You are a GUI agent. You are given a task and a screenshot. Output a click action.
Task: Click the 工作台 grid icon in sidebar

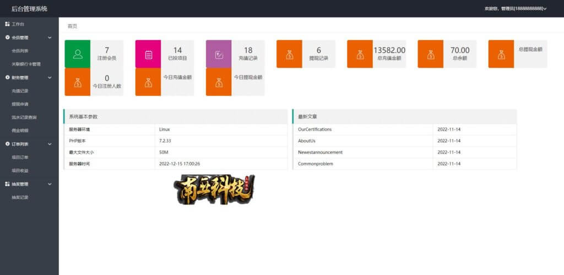[x=7, y=24]
